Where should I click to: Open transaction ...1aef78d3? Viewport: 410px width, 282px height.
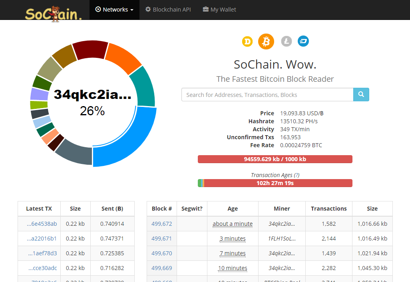point(43,253)
